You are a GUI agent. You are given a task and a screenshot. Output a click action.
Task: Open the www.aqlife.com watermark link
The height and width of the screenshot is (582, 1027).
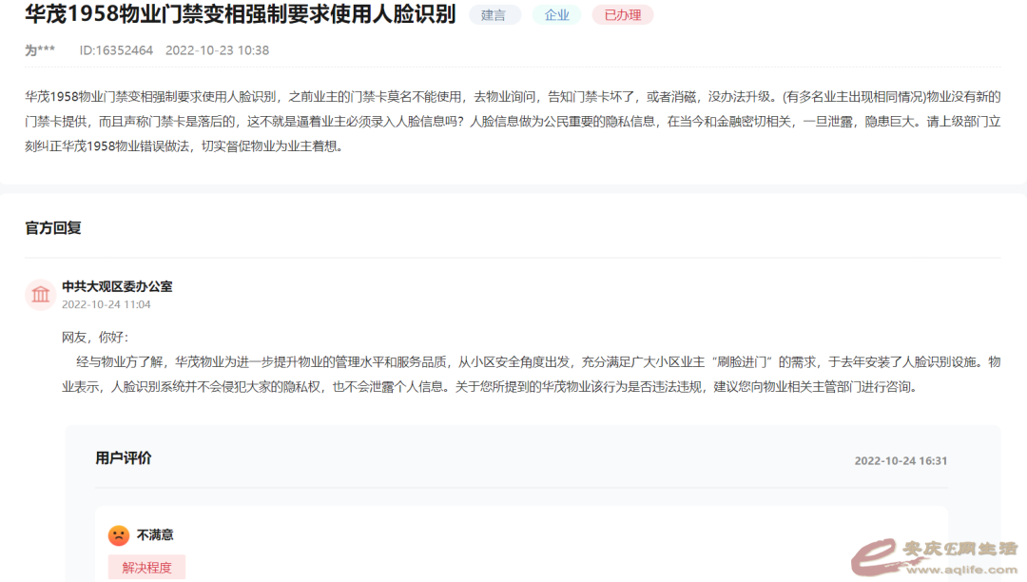pyautogui.click(x=959, y=570)
